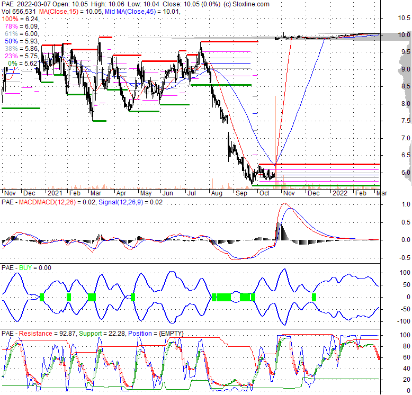
Task: Click the '61% = 6.00' Fibonacci level
Action: click(x=22, y=34)
